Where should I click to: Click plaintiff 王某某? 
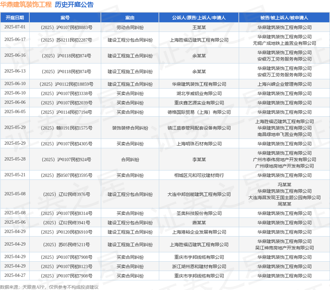click(199, 27)
